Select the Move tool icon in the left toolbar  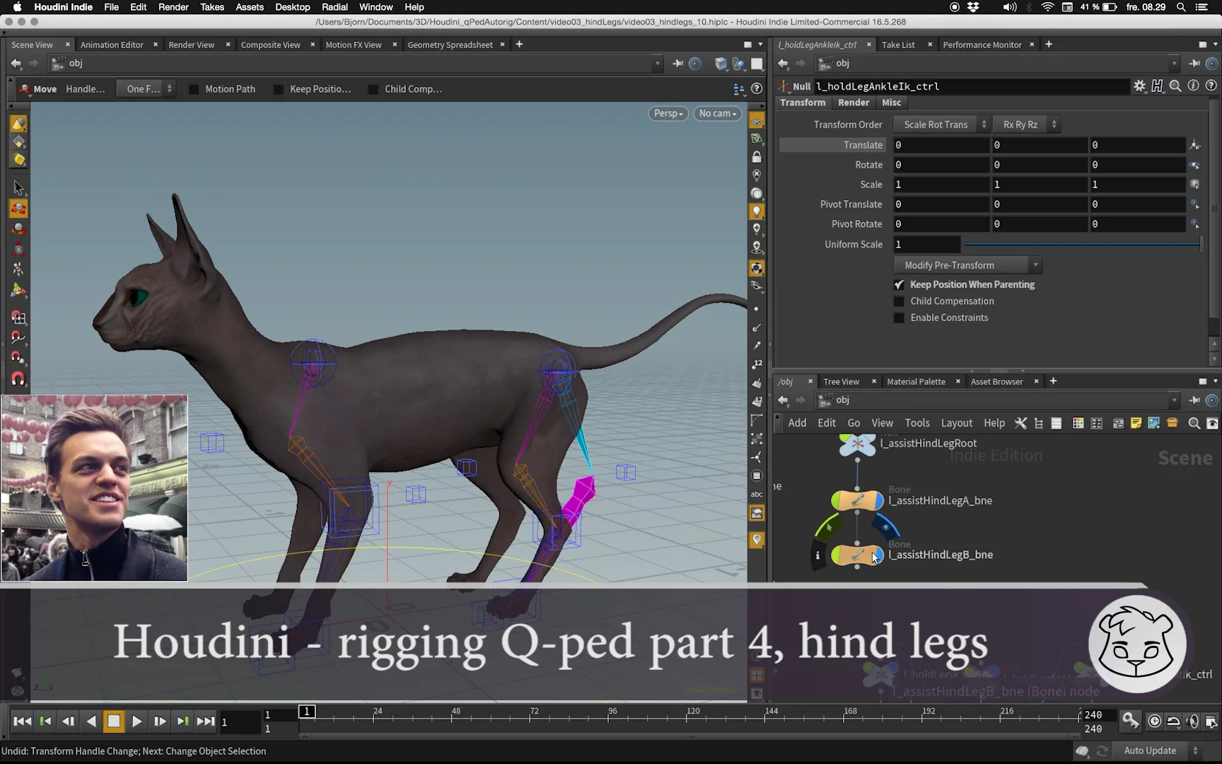tap(18, 209)
